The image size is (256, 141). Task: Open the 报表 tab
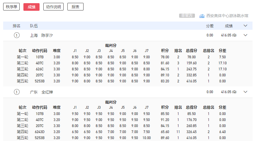point(75,7)
